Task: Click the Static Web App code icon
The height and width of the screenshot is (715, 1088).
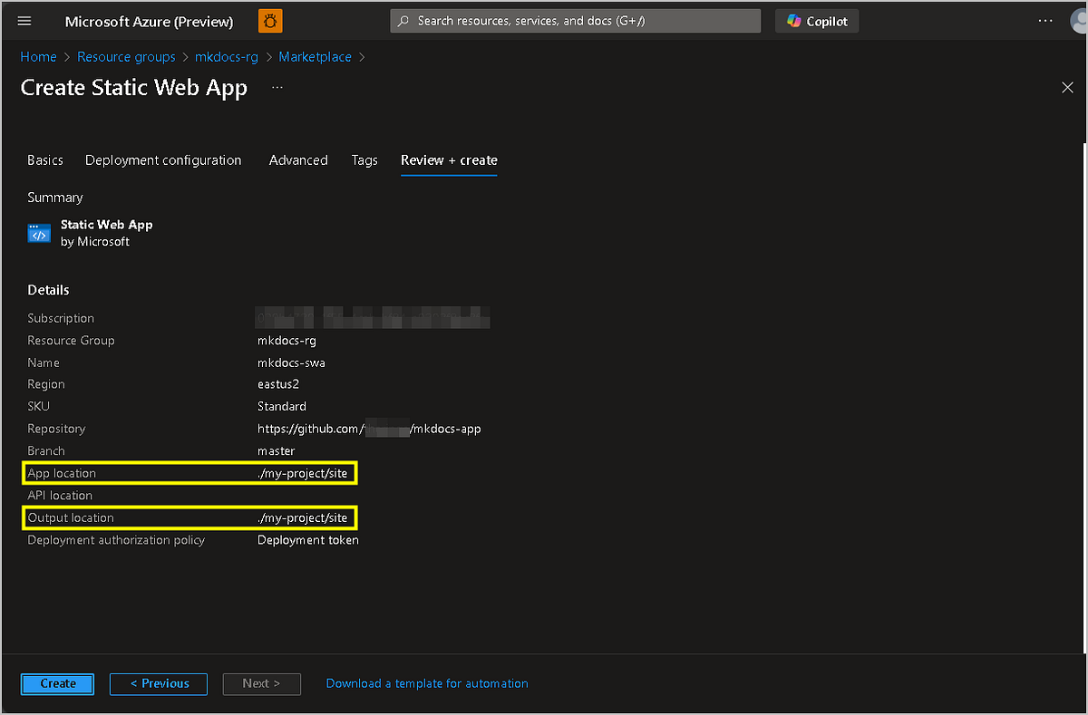Action: pyautogui.click(x=39, y=233)
